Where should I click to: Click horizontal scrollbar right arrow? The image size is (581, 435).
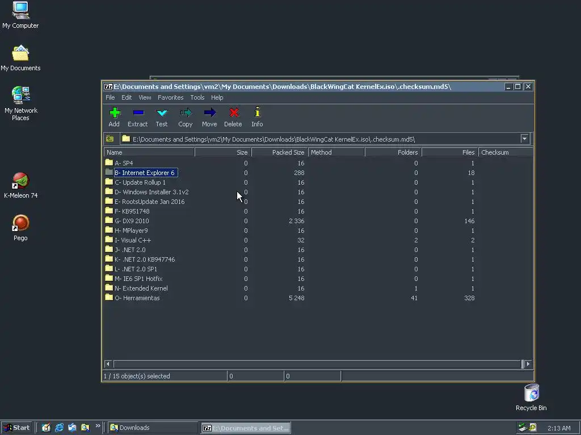(x=528, y=364)
